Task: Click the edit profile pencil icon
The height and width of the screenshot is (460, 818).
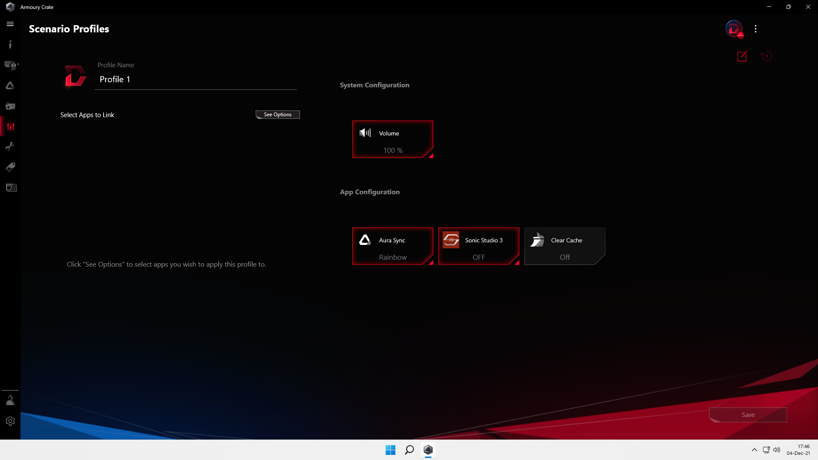Action: pyautogui.click(x=742, y=56)
